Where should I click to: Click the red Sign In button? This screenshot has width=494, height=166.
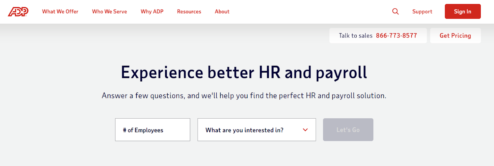point(463,11)
